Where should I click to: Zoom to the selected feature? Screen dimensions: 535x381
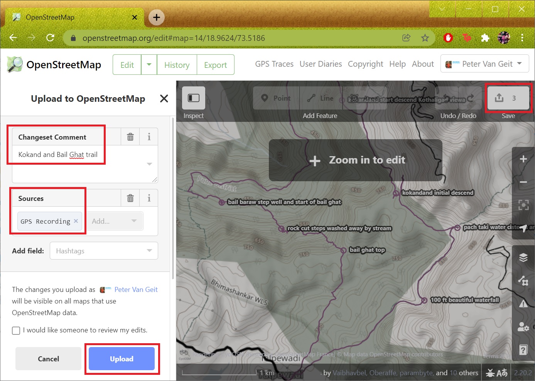tap(523, 205)
